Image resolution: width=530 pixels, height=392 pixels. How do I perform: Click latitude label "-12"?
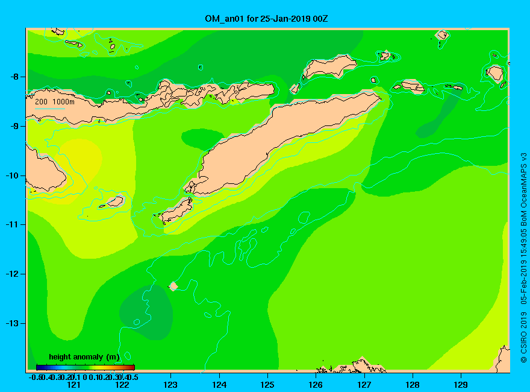pyautogui.click(x=13, y=274)
